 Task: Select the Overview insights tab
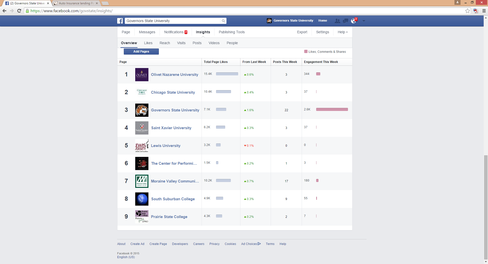click(x=129, y=43)
